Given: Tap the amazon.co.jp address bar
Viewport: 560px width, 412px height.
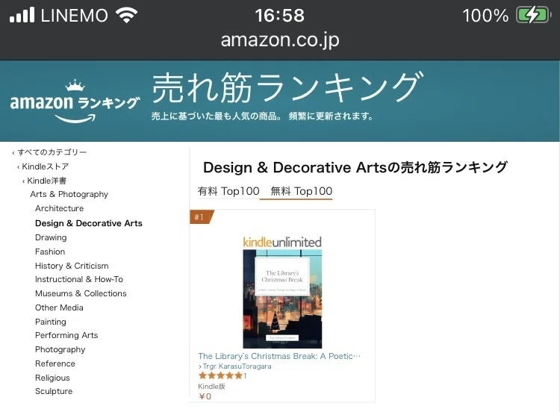Looking at the screenshot, I should 280,40.
